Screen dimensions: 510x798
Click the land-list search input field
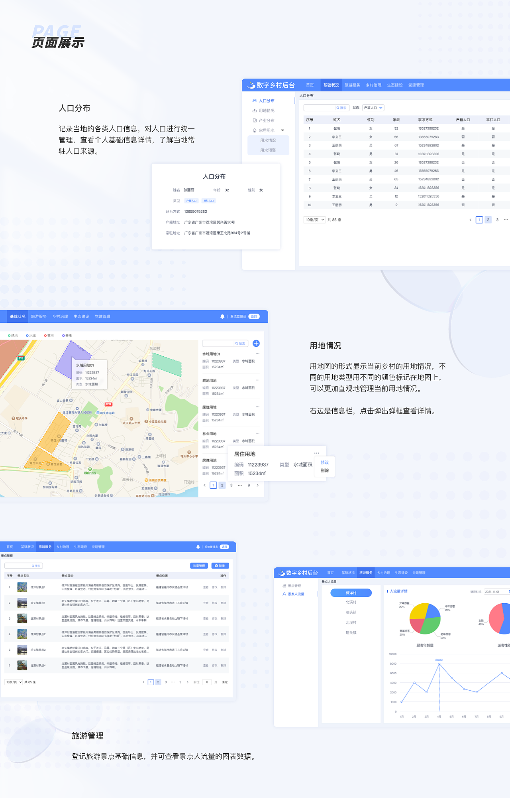[218, 344]
